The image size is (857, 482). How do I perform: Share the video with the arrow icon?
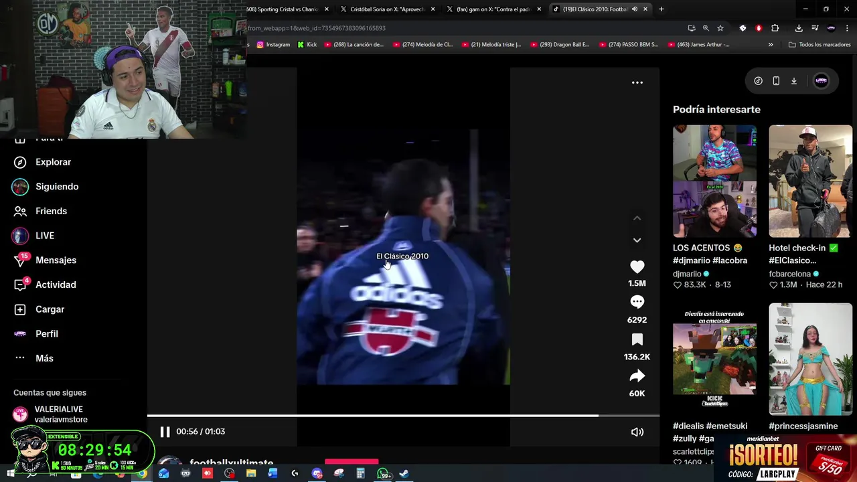637,376
